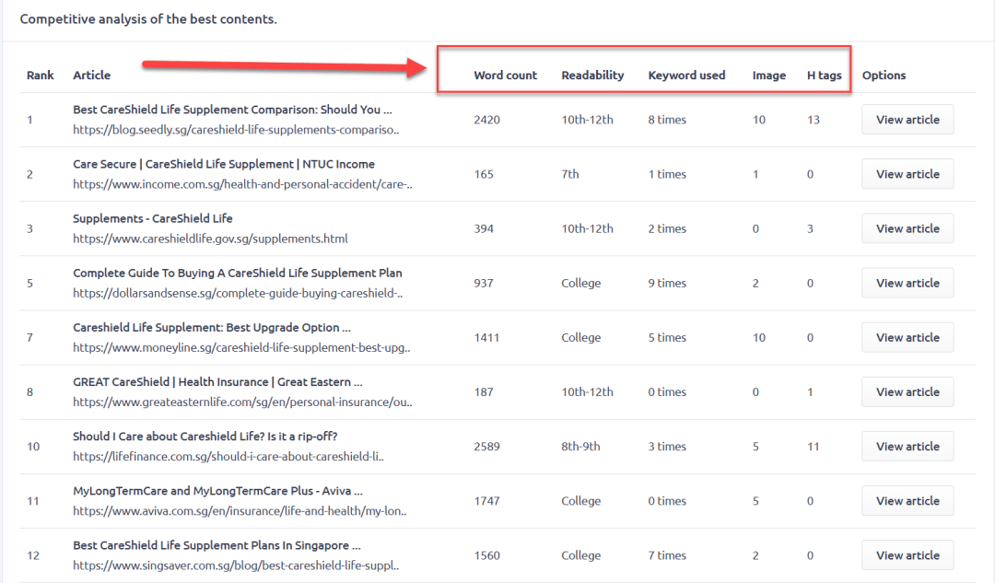Click word count value 165

[484, 174]
